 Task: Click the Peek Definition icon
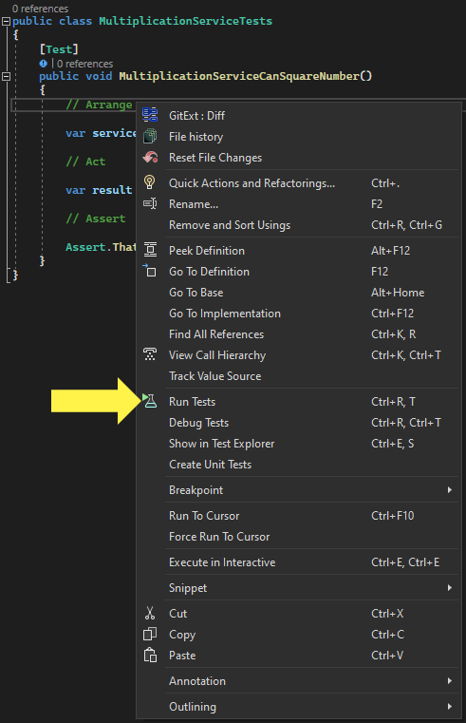point(150,250)
